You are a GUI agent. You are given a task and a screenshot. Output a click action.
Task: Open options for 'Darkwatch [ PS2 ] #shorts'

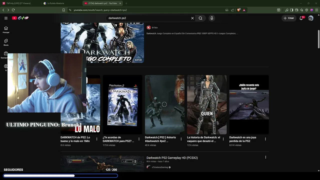pos(181,139)
